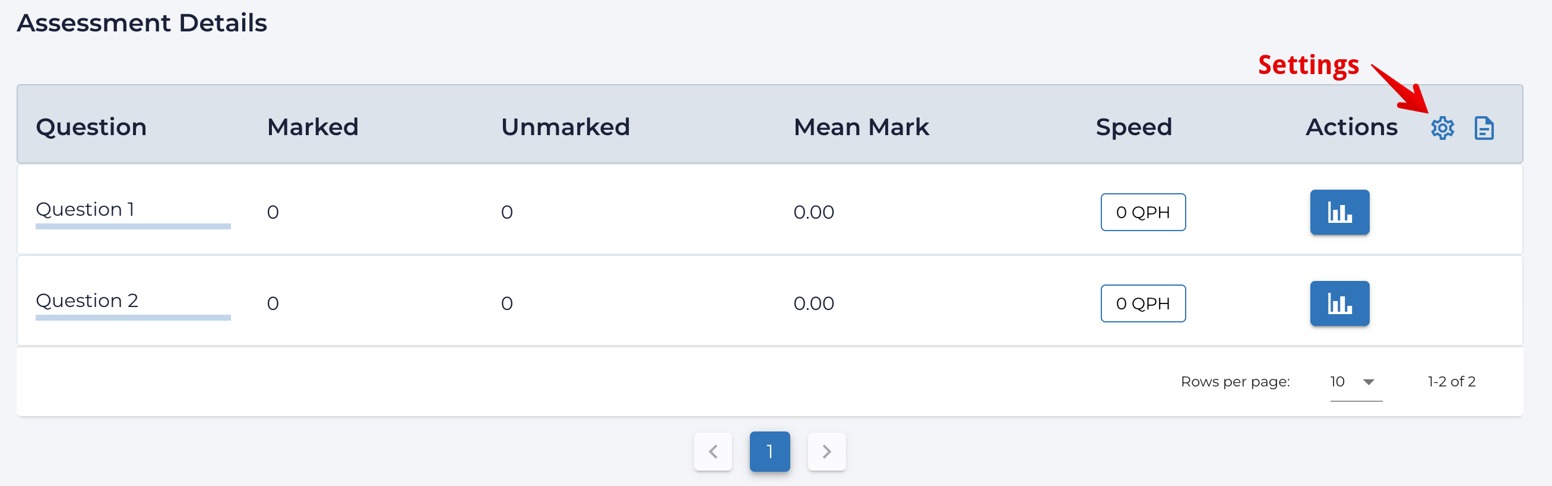1552x486 pixels.
Task: Click the 0 QPH badge for Question 2
Action: [x=1143, y=303]
